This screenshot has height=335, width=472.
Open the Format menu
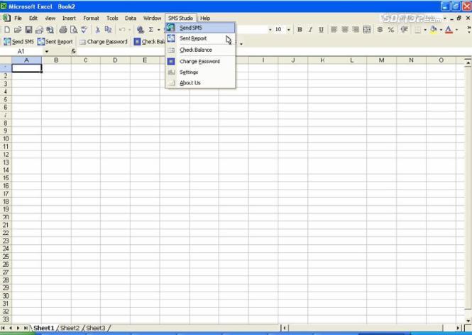pos(92,18)
